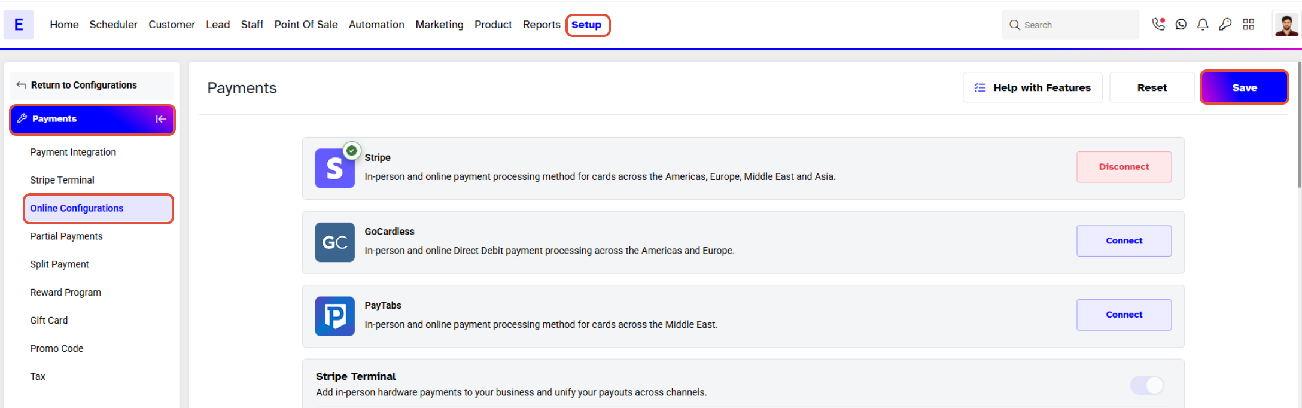Open the apps grid icon

(1248, 25)
